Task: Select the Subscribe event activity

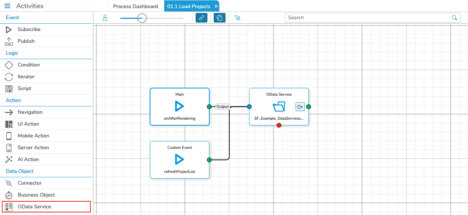Action: click(x=30, y=29)
